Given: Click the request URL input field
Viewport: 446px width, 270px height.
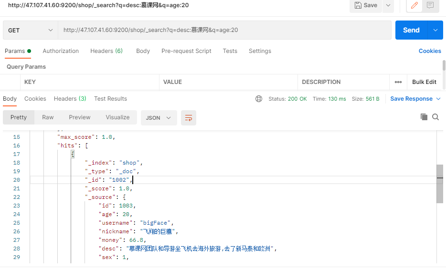Looking at the screenshot, I should click(x=225, y=30).
